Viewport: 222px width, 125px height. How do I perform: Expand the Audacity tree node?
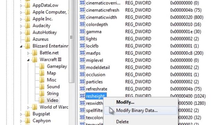tap(21, 26)
